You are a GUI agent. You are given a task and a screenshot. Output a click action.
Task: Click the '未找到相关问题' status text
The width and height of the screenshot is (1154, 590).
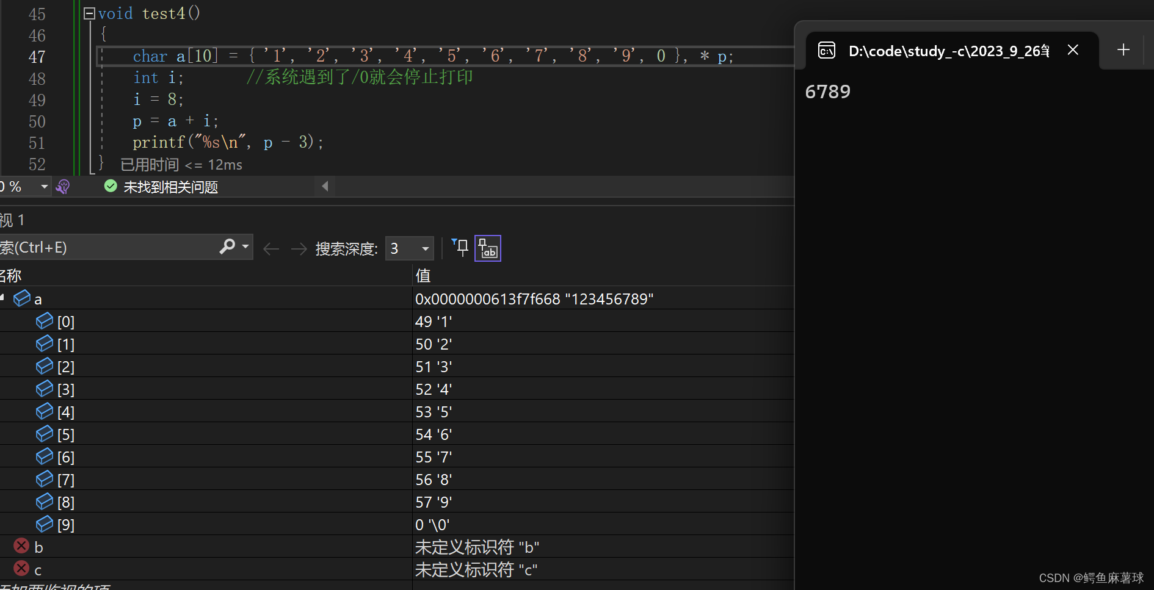coord(171,187)
